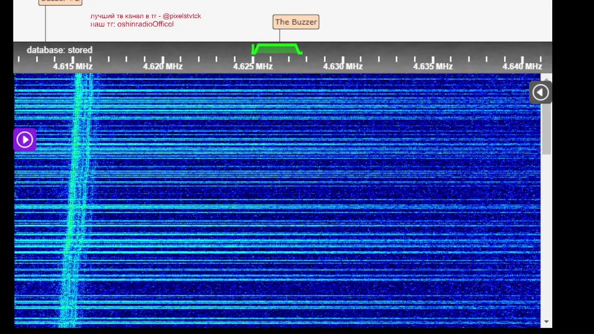Viewport: 594px width, 334px height.
Task: Click the 4.640 MHz frequency label
Action: pyautogui.click(x=522, y=66)
